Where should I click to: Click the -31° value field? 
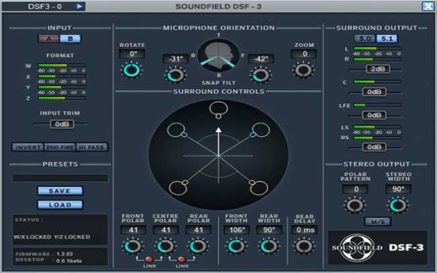pyautogui.click(x=175, y=59)
